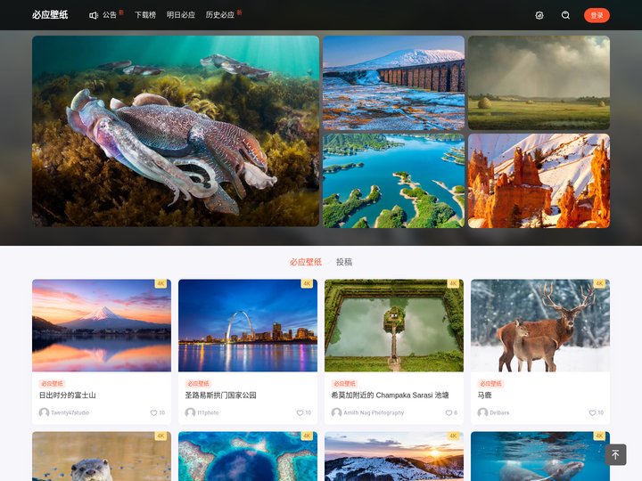This screenshot has height=481, width=642.
Task: Open the title 希莫加附近的 Champaka Sarasi 池塘
Action: tap(390, 395)
